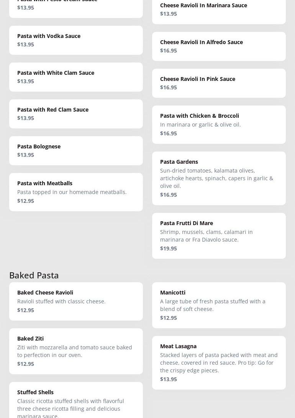Choose Pasta with Red Clam Sauce

coord(76,114)
